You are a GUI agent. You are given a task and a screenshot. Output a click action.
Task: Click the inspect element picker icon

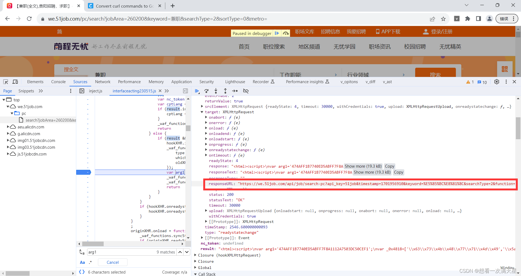(x=5, y=82)
